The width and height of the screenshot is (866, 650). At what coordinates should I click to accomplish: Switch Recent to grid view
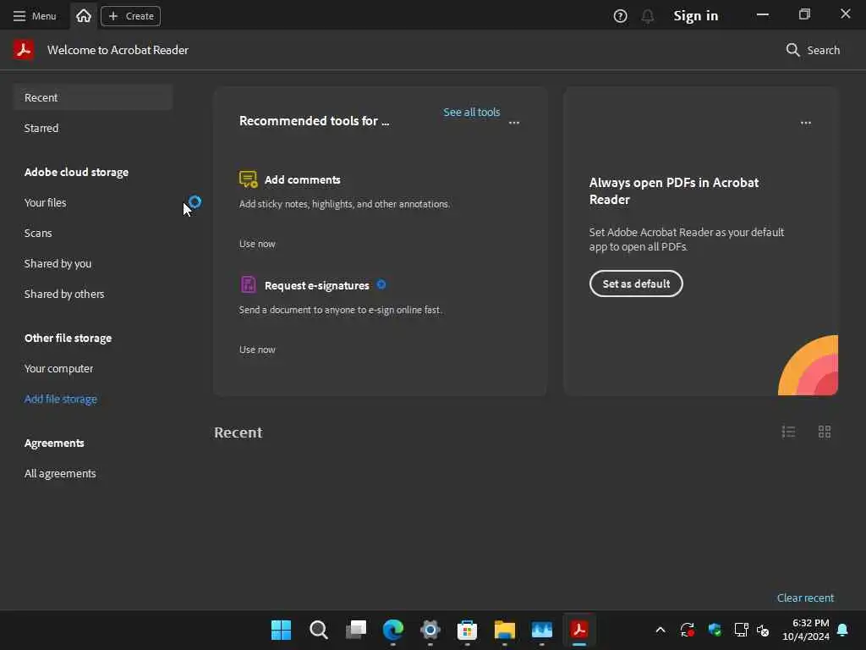[x=825, y=432]
